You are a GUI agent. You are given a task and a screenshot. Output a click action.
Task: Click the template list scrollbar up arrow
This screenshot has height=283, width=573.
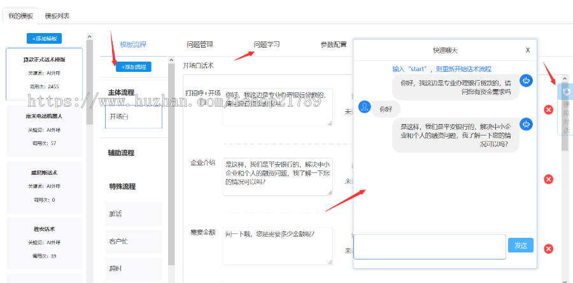[90, 36]
